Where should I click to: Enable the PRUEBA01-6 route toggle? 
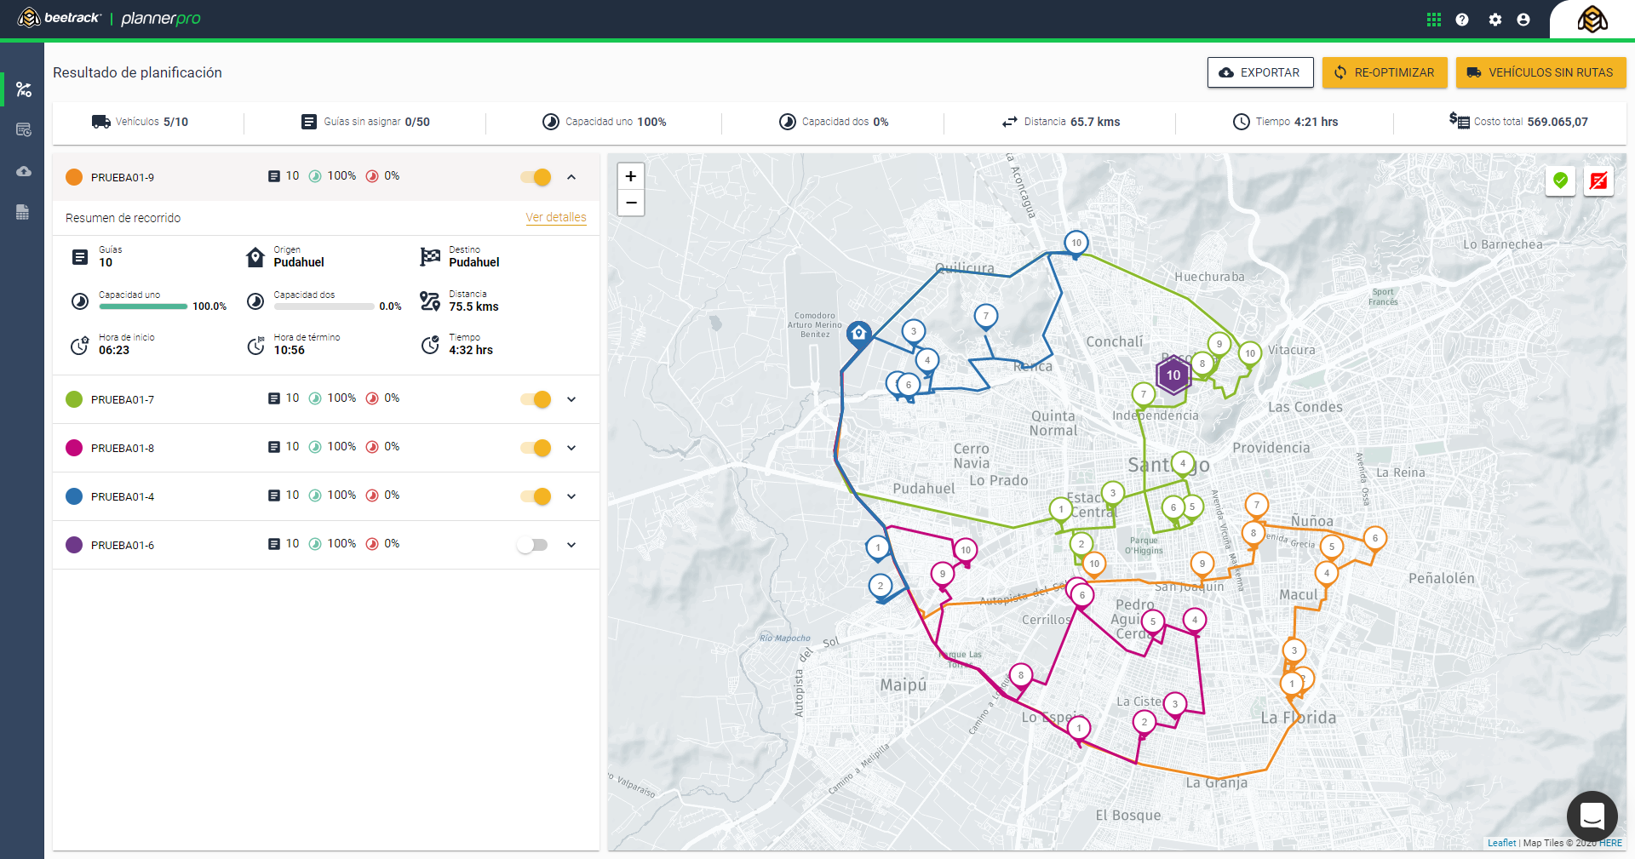coord(533,545)
